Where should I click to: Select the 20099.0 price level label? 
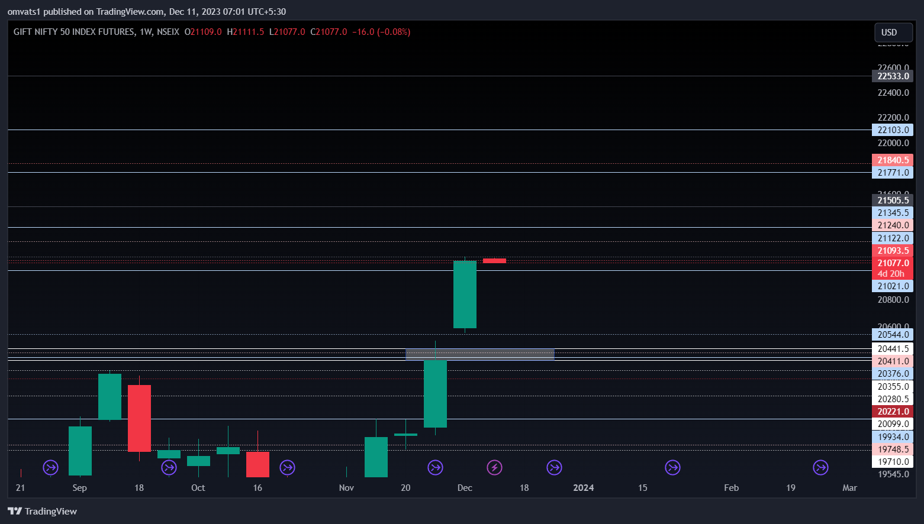pyautogui.click(x=893, y=424)
